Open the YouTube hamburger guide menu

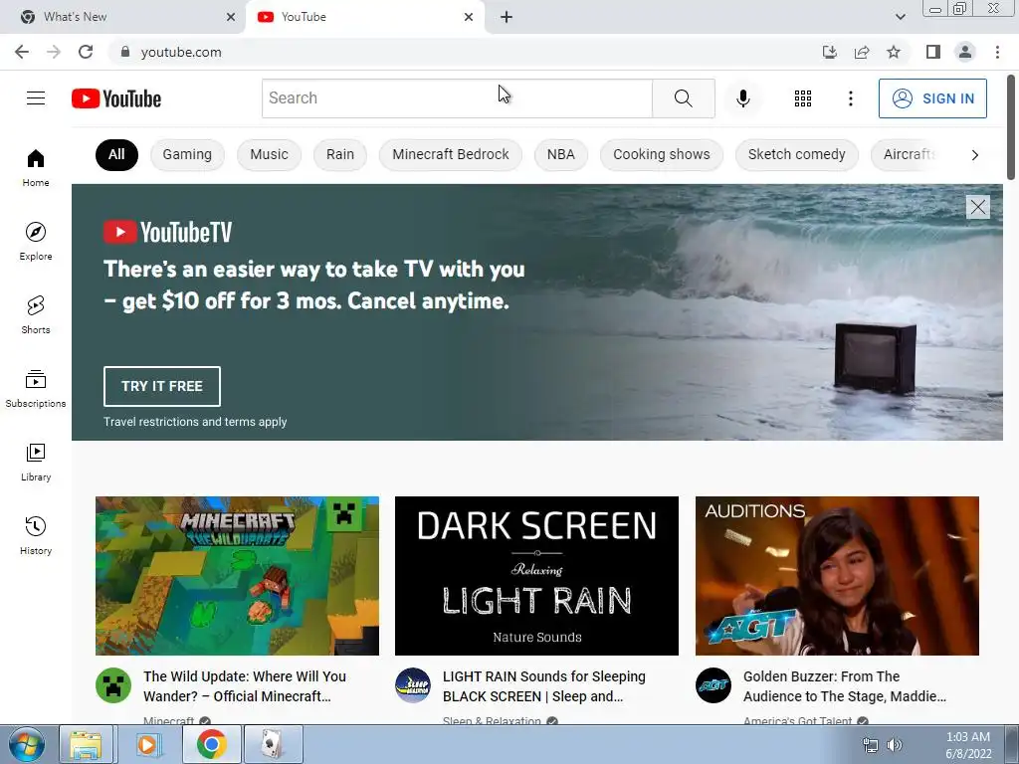tap(36, 98)
